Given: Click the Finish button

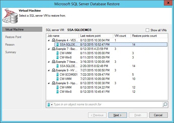Looking at the screenshot, I should (x=138, y=115).
